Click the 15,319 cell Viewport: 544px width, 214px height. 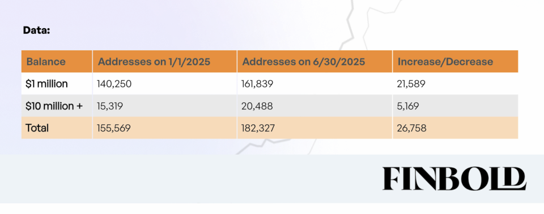[x=110, y=106]
